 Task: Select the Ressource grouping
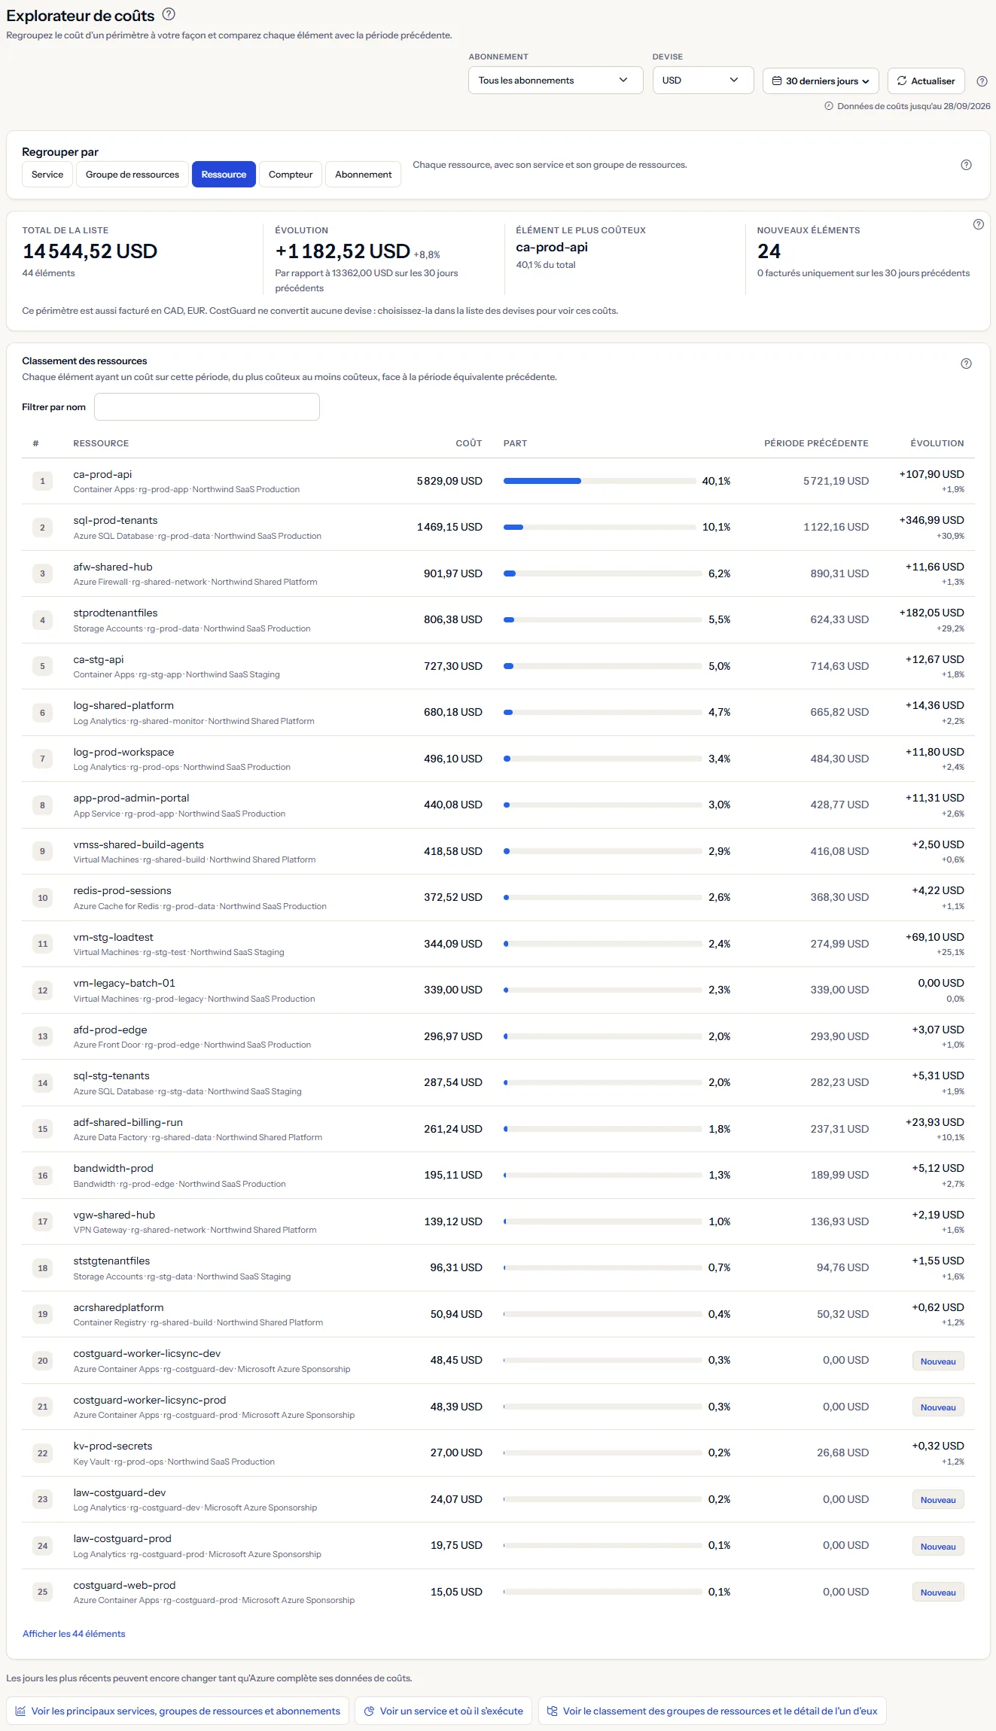(x=224, y=175)
